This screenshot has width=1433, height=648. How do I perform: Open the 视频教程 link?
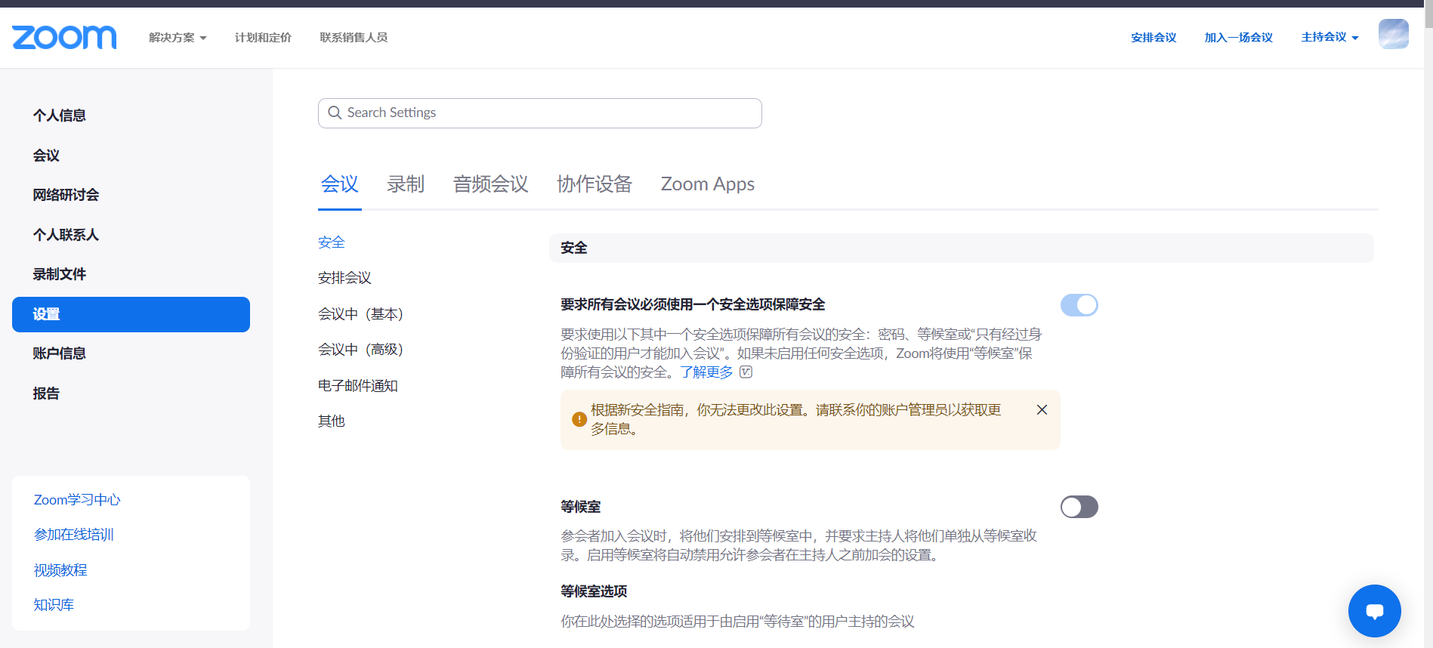tap(60, 570)
